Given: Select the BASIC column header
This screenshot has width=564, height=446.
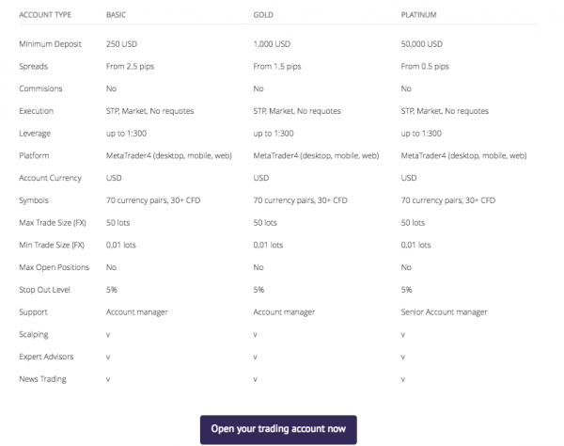Looking at the screenshot, I should [x=117, y=15].
